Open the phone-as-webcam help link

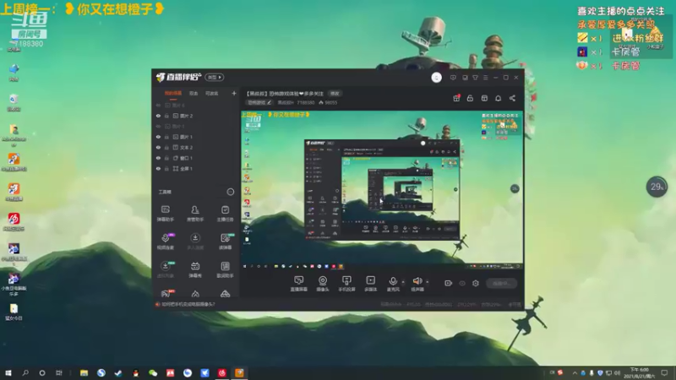(x=188, y=304)
